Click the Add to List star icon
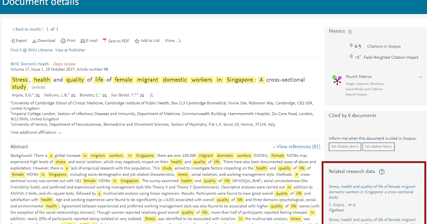This screenshot has width=427, height=224. pyautogui.click(x=137, y=41)
